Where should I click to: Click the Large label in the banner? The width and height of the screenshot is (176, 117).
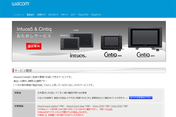(76, 30)
